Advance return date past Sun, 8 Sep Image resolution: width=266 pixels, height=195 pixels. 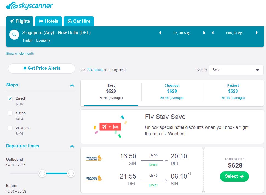[257, 33]
